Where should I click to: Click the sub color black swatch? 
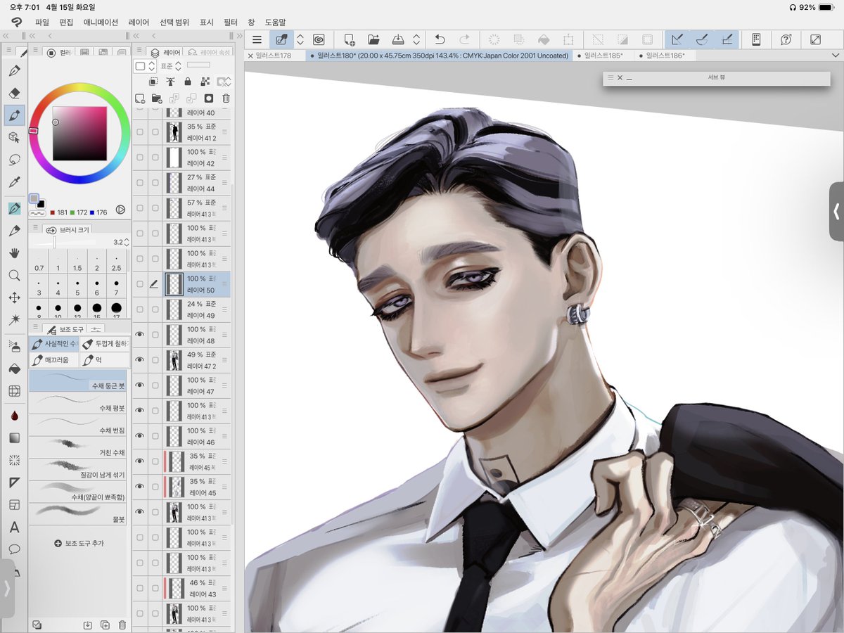[41, 204]
